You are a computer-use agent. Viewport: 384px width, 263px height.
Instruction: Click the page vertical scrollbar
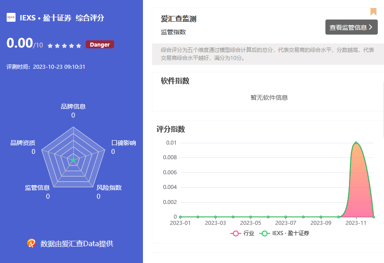point(383,110)
